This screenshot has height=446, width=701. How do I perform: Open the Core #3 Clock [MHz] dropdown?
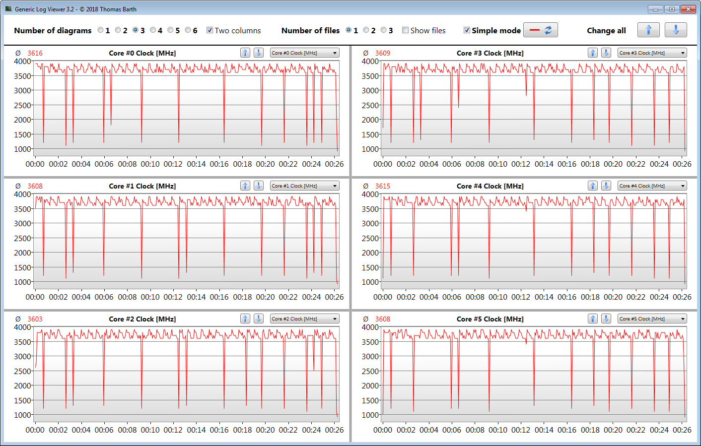[652, 53]
